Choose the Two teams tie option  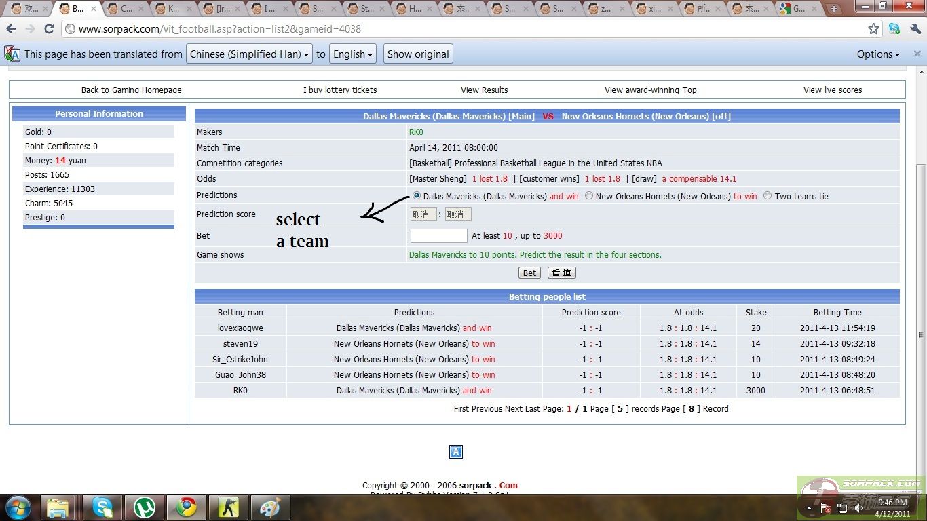(x=768, y=196)
